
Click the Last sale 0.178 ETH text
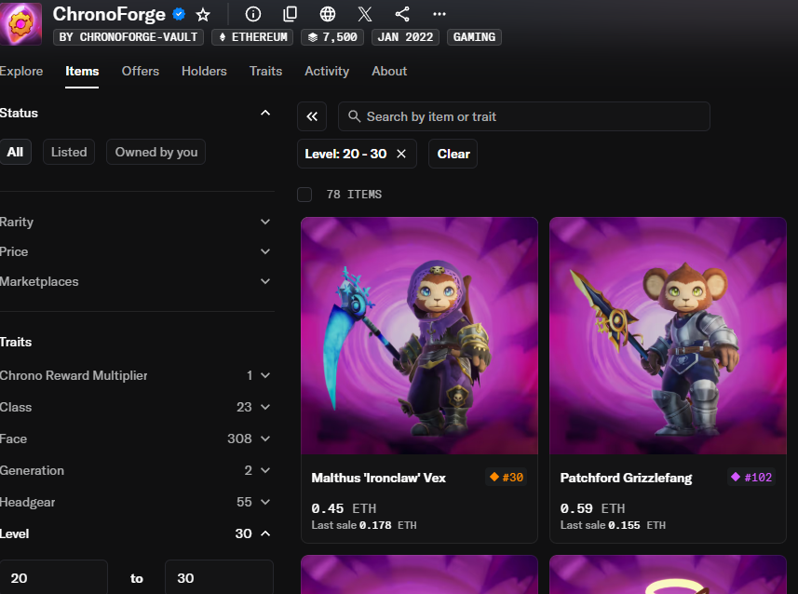click(364, 525)
